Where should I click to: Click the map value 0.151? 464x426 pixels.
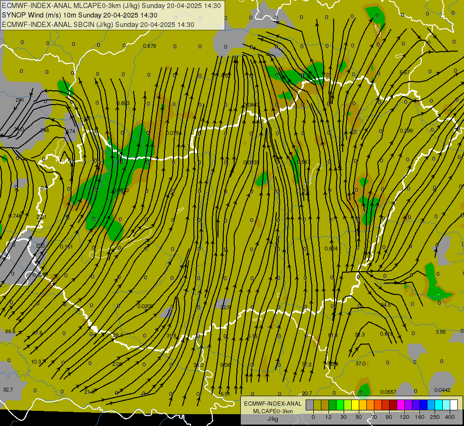66,247
